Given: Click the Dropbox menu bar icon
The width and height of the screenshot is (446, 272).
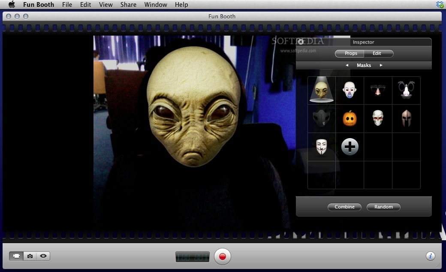Looking at the screenshot, I should (x=440, y=5).
